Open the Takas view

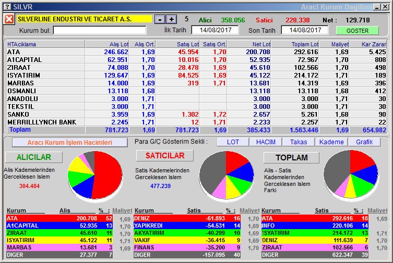coord(299,142)
